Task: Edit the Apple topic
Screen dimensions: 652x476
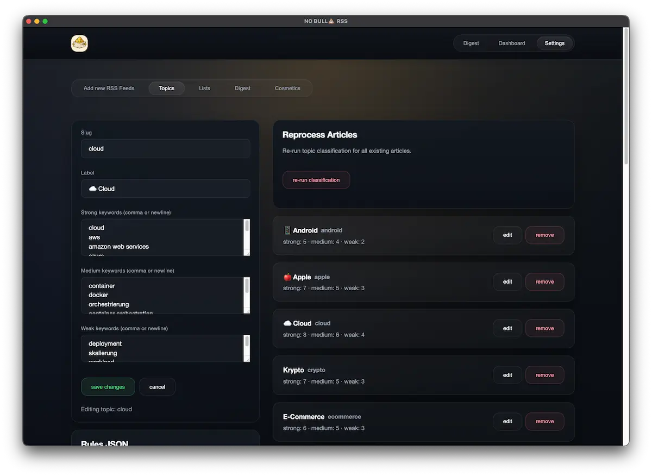Action: click(x=507, y=281)
